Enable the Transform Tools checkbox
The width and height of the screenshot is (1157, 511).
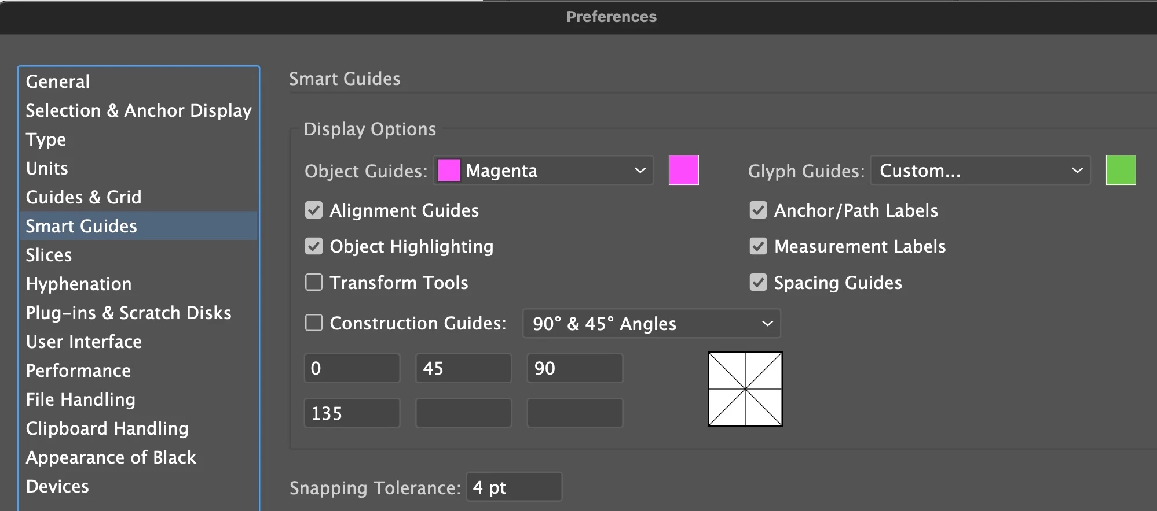(x=314, y=283)
